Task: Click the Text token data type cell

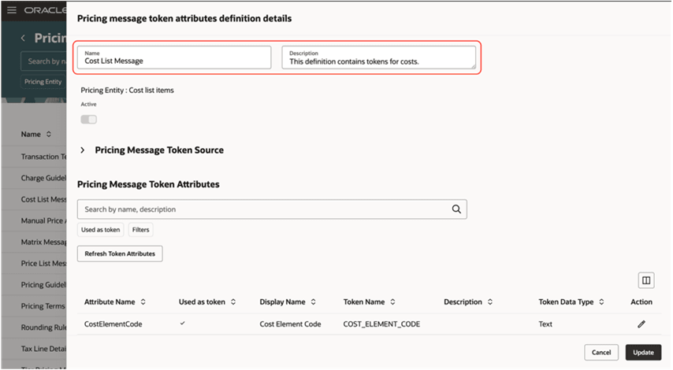Action: (x=545, y=324)
